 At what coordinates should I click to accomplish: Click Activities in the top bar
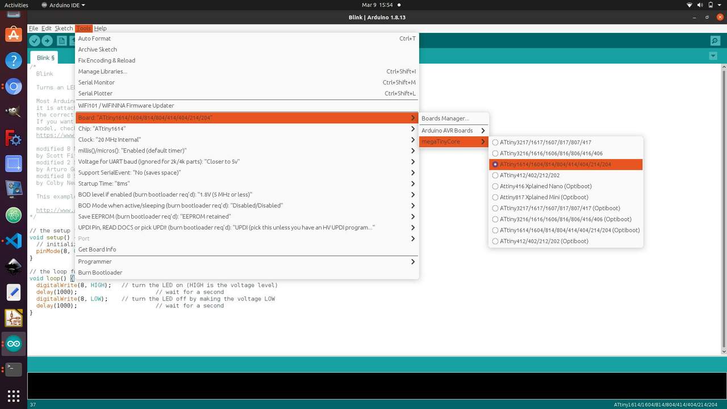click(16, 5)
